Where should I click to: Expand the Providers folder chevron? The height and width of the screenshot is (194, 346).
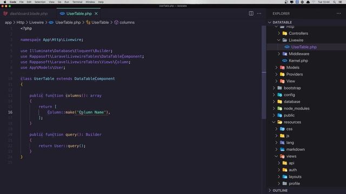pos(276,74)
